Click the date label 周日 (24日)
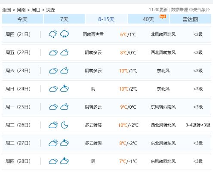This screenshot has height=172, width=213. [18, 89]
